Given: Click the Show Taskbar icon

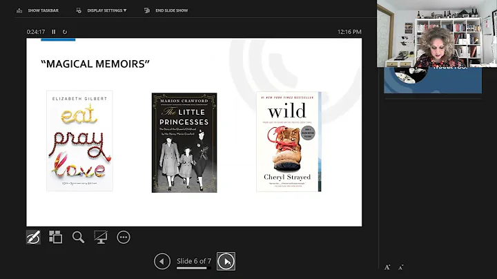Looking at the screenshot, I should pyautogui.click(x=19, y=10).
